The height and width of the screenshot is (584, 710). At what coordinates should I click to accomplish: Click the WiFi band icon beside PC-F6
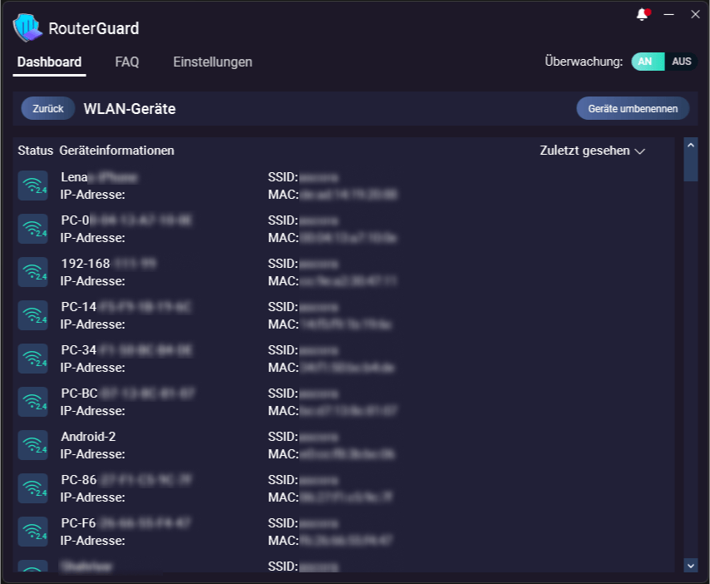[32, 531]
